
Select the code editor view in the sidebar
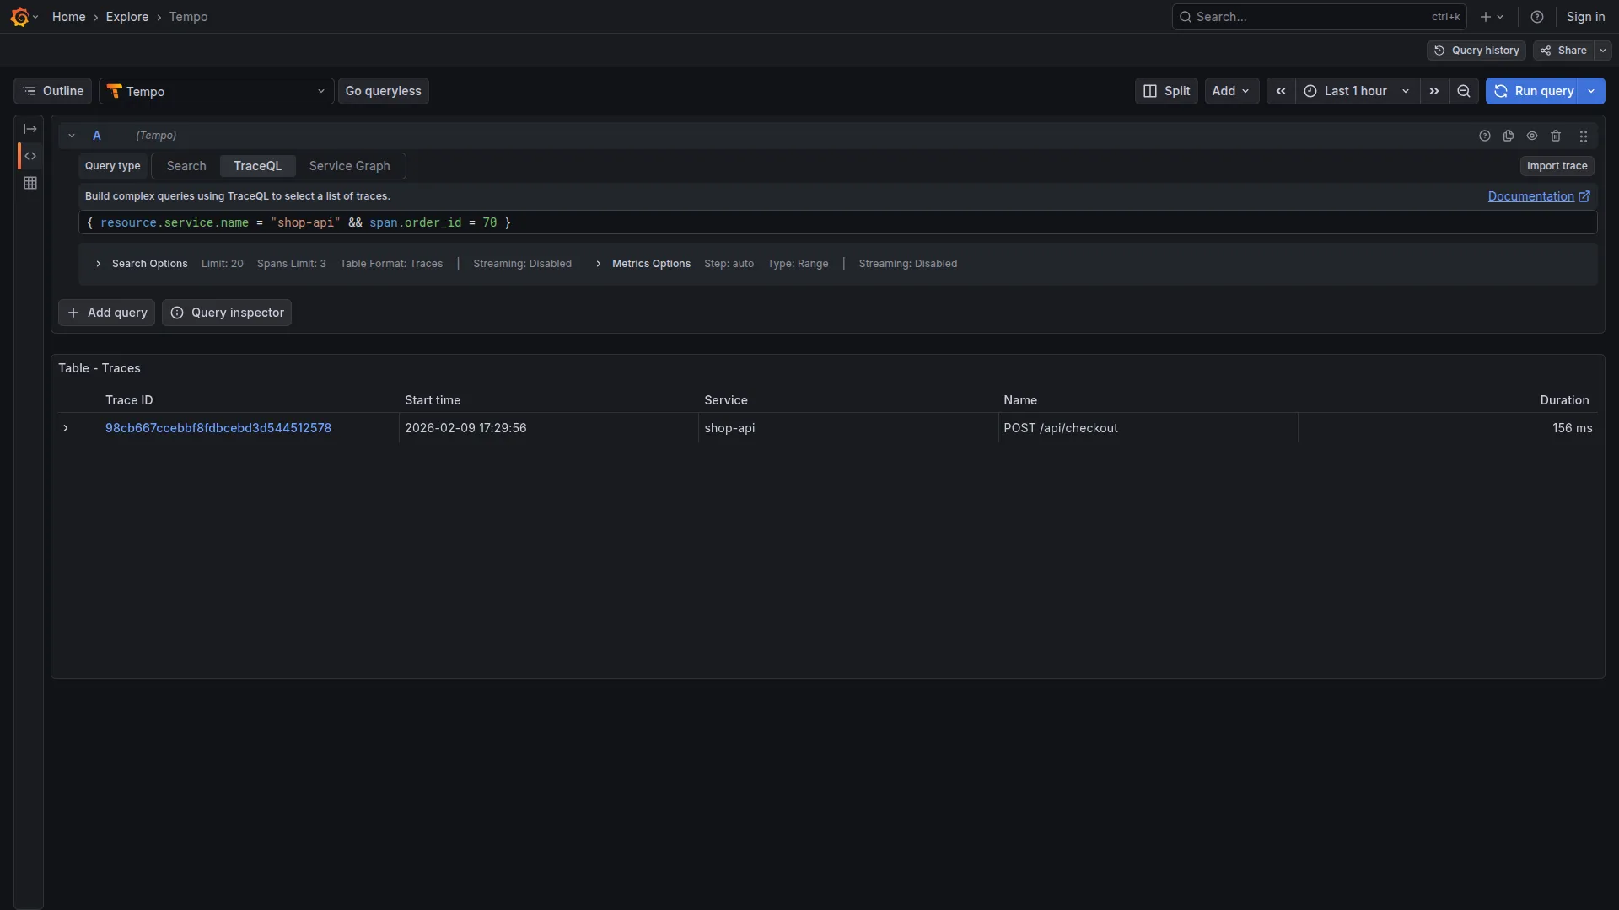tap(30, 156)
